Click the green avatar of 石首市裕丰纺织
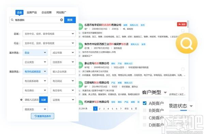Image resolution: width=204 pixels, height=134 pixels. [81, 27]
